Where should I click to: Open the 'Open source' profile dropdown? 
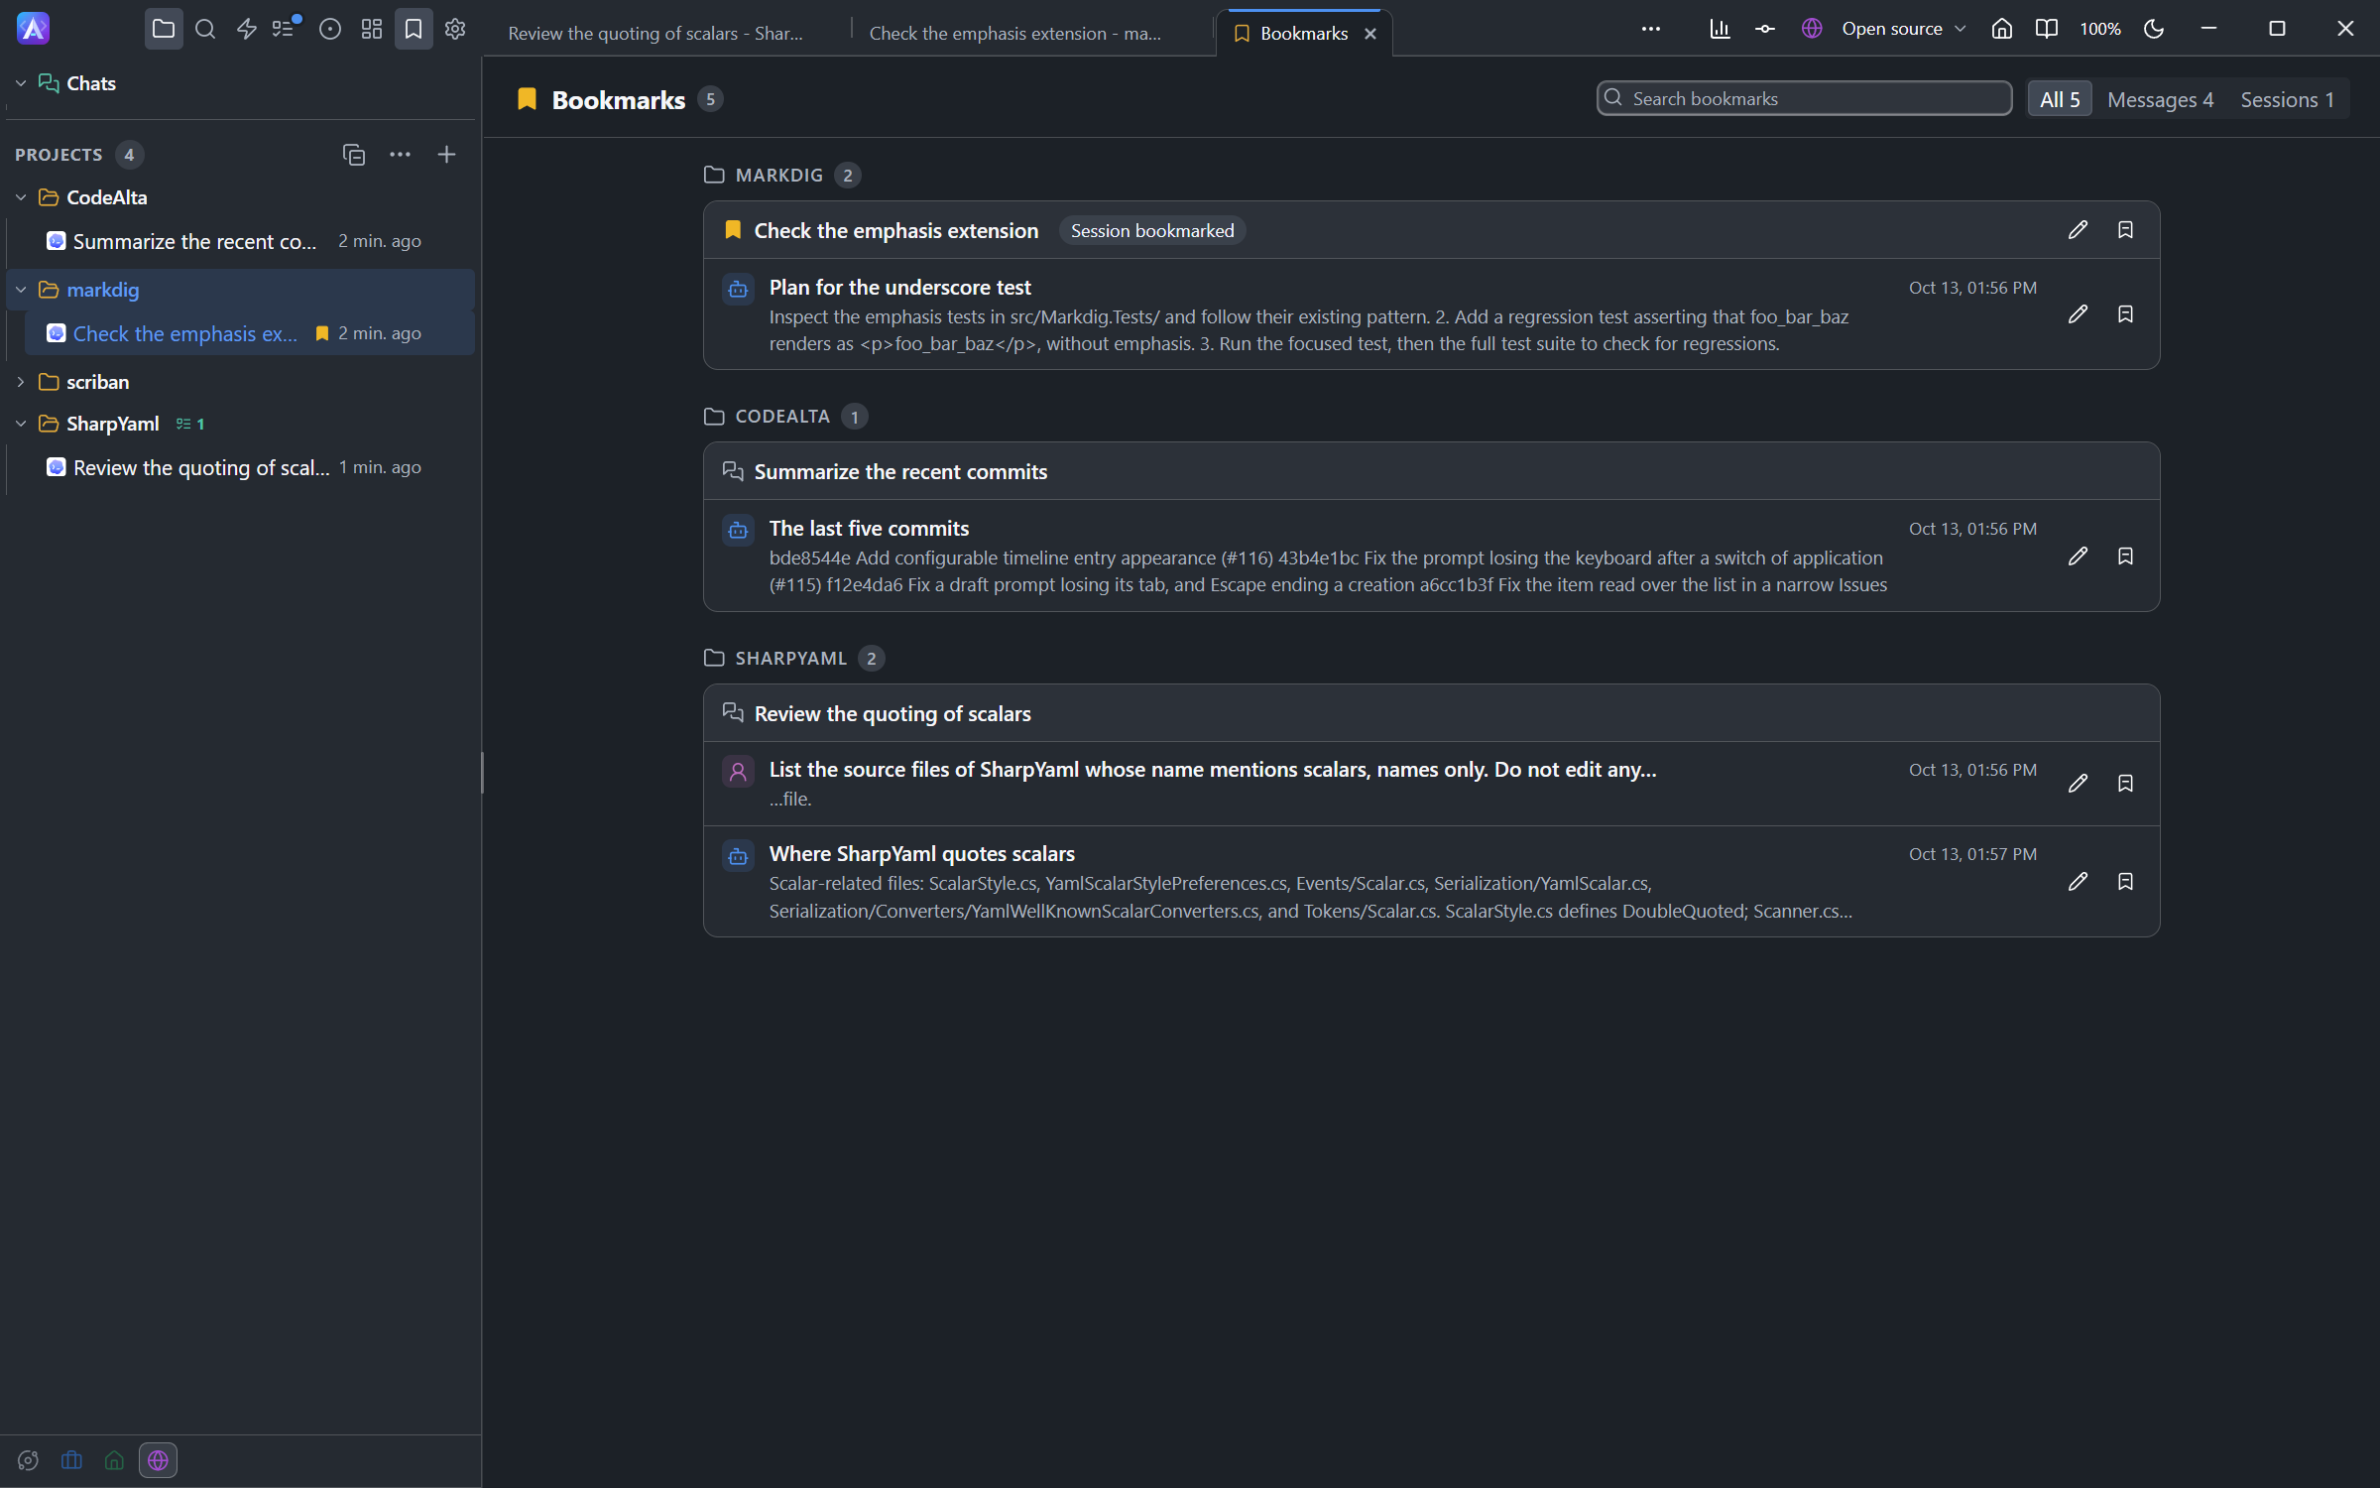(x=1884, y=29)
